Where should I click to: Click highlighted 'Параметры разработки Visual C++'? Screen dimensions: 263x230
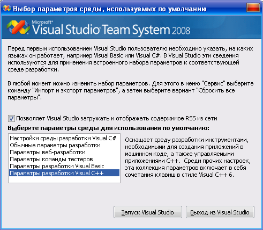tap(64, 173)
